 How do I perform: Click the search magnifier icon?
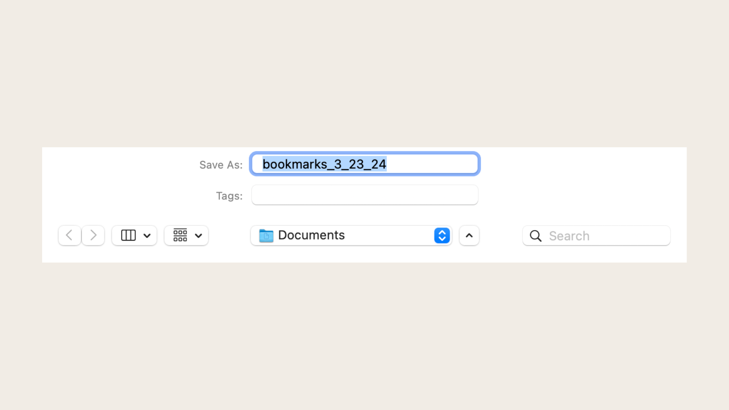click(x=535, y=235)
